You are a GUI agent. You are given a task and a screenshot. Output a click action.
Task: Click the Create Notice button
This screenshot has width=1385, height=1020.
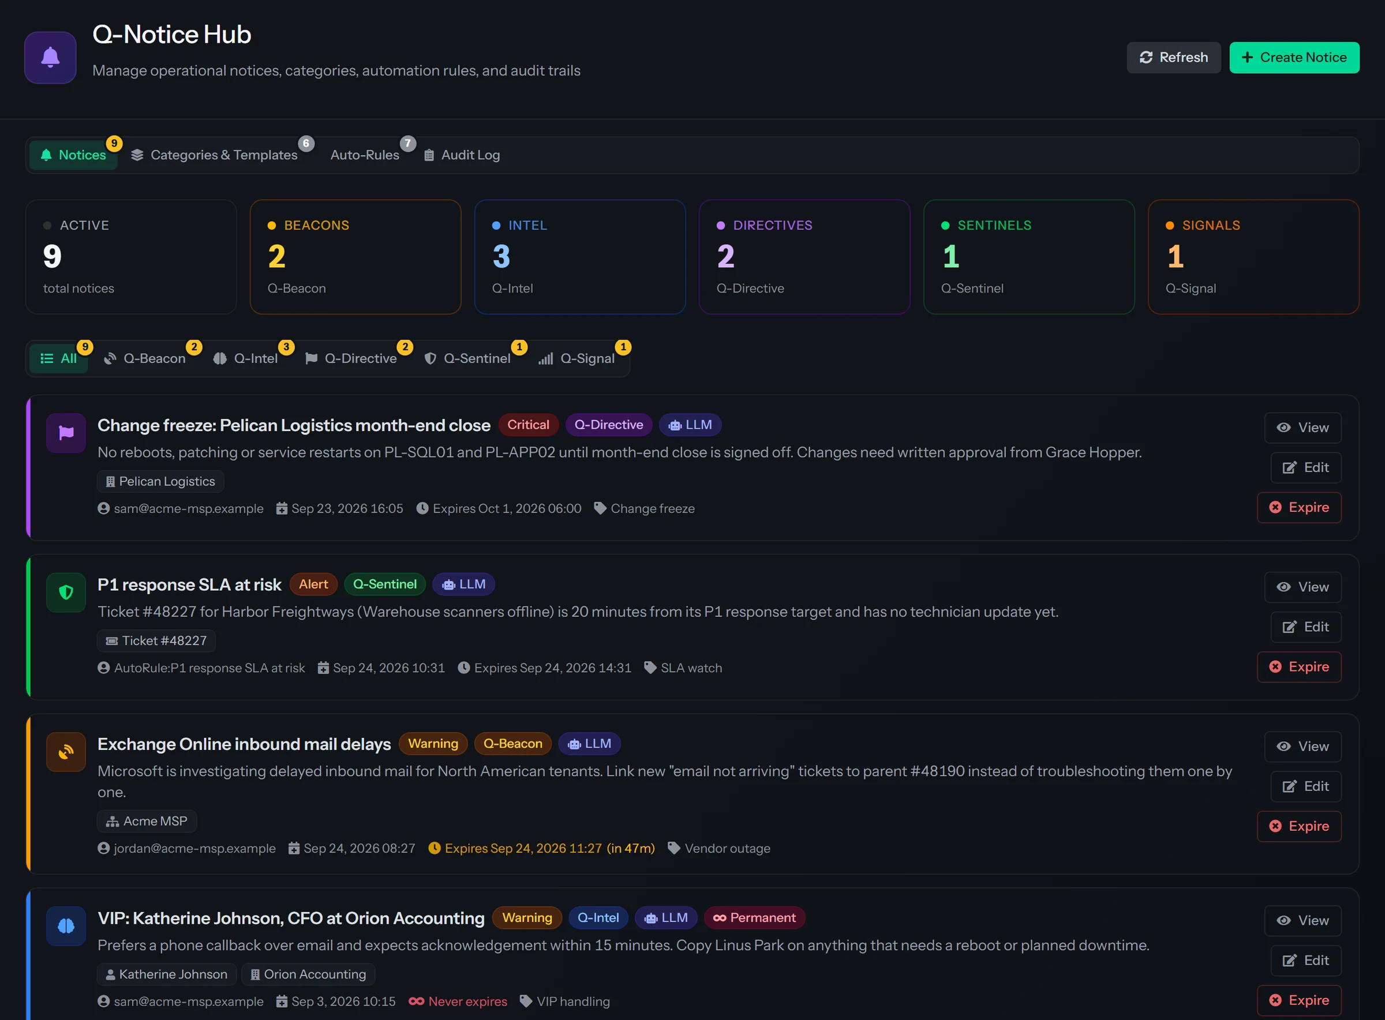[1294, 58]
